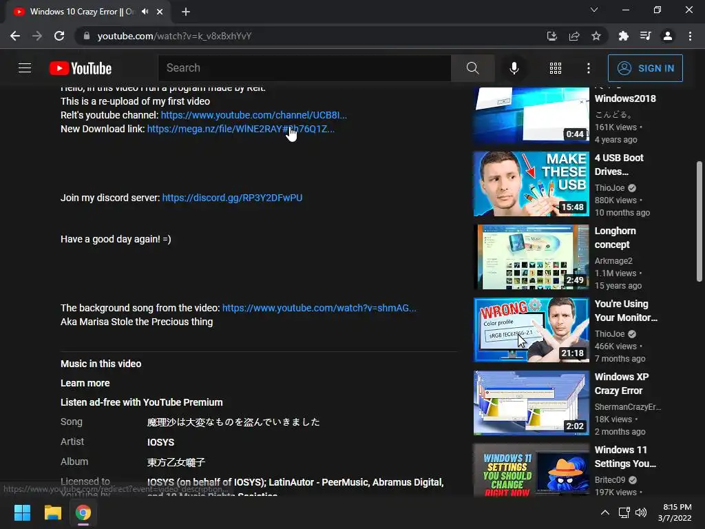
Task: Open the mega.nz download link
Action: click(240, 129)
